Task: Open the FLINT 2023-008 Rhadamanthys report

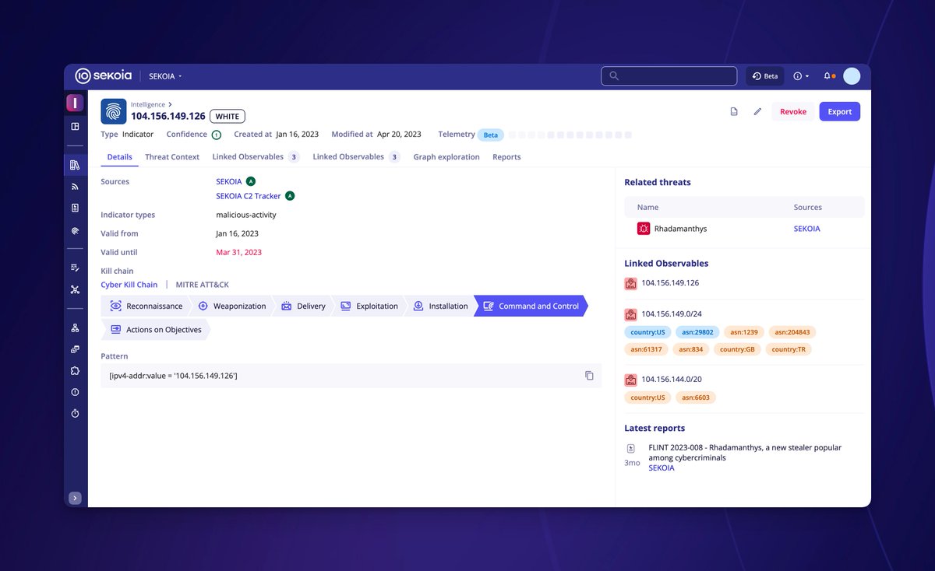Action: tap(745, 453)
